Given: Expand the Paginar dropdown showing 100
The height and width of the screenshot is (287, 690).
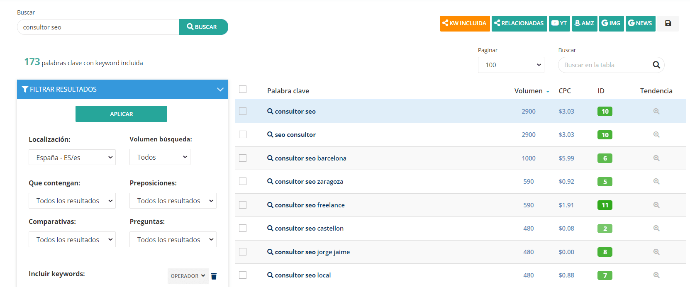Looking at the screenshot, I should (x=511, y=65).
